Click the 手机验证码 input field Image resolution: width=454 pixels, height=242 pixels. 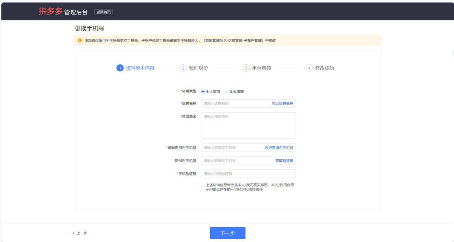pyautogui.click(x=248, y=174)
